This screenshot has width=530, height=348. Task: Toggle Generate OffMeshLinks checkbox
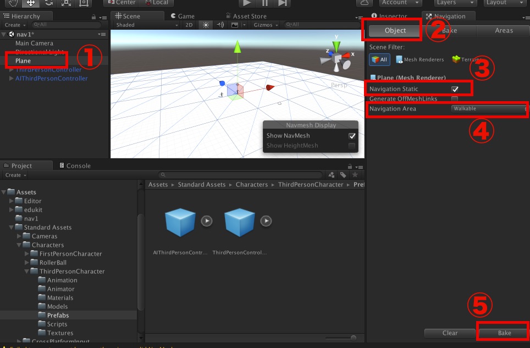(455, 98)
